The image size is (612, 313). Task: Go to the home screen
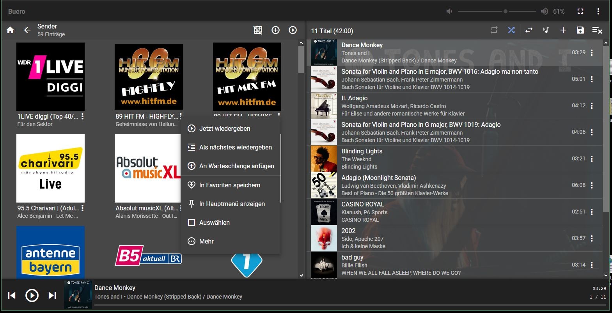pyautogui.click(x=11, y=30)
